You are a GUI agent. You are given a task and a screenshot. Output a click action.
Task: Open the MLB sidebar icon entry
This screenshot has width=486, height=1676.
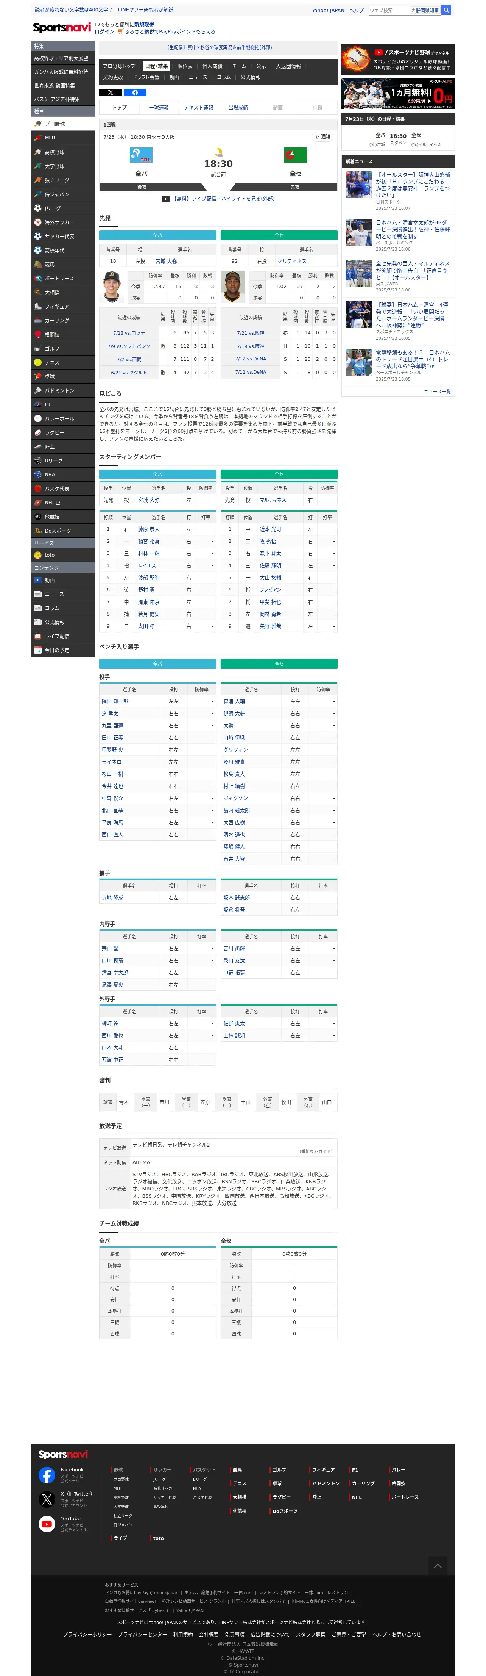pos(63,138)
